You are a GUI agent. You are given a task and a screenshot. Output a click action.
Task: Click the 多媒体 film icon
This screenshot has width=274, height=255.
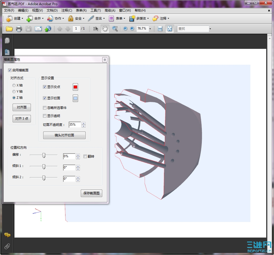point(132,18)
